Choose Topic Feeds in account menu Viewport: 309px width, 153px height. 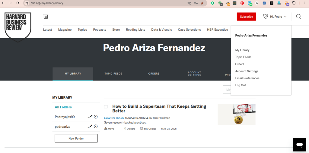243,57
